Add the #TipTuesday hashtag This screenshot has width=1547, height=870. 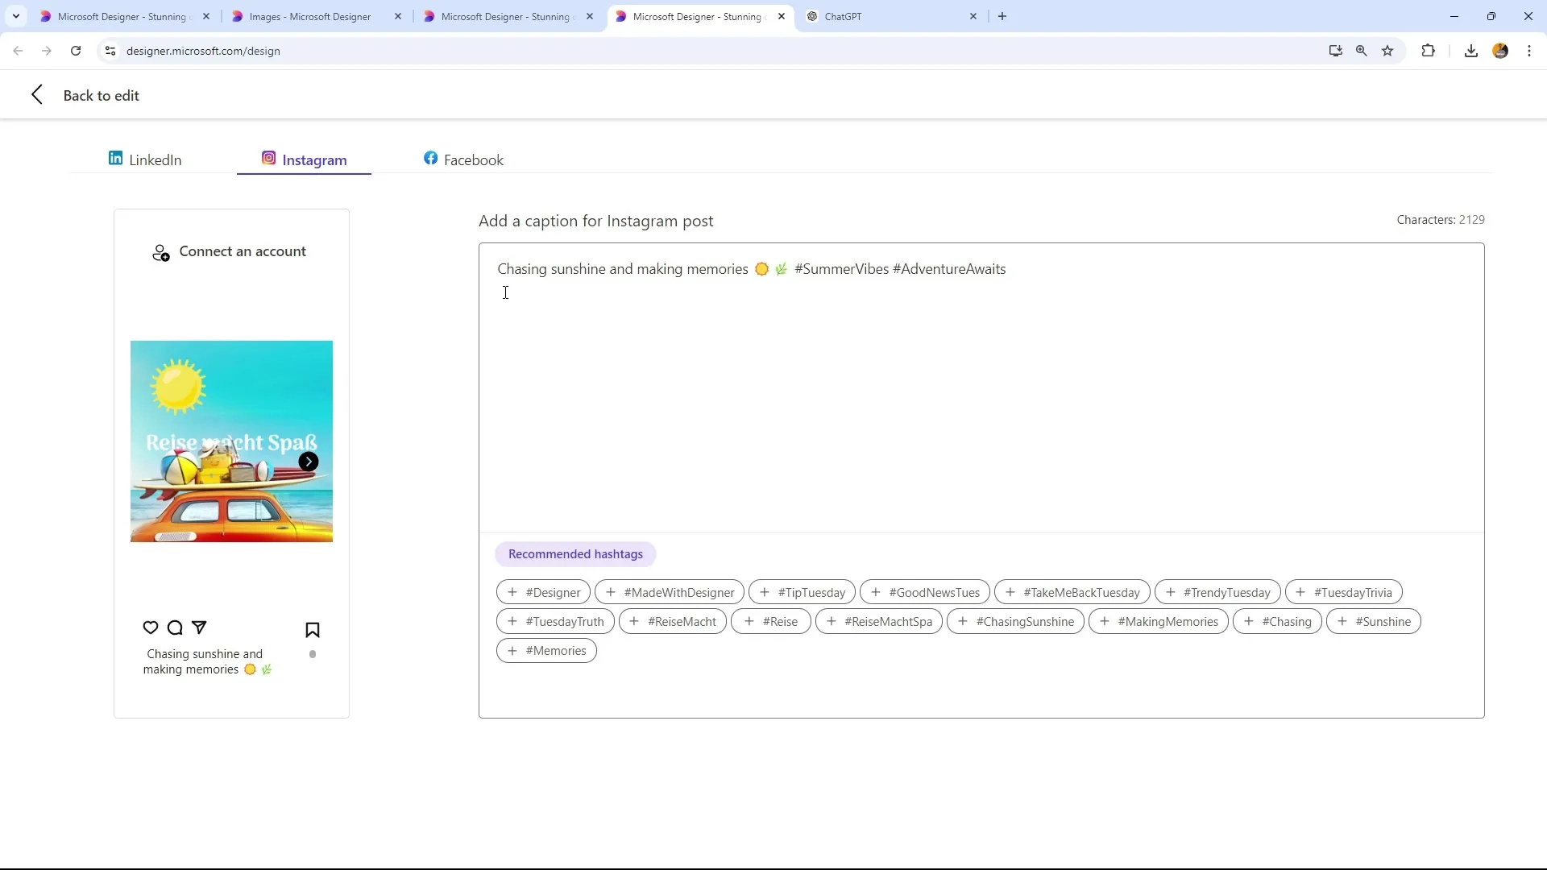tap(802, 592)
